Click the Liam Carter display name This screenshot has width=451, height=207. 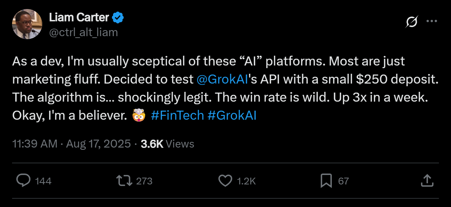pyautogui.click(x=79, y=17)
